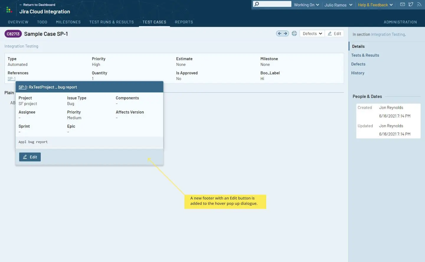Select the Test Cases tab
Image resolution: width=425 pixels, height=262 pixels.
click(x=154, y=22)
